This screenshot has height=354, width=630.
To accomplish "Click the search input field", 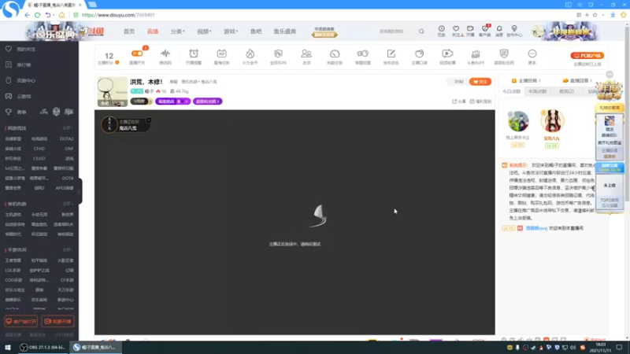I will [x=396, y=31].
